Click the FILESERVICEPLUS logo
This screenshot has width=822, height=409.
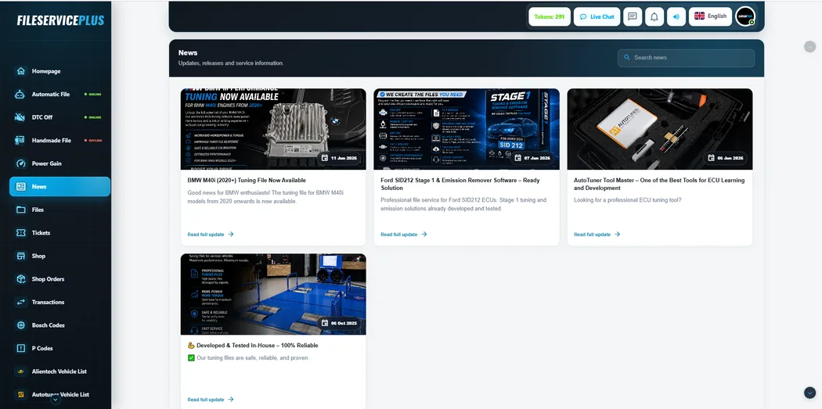(60, 20)
